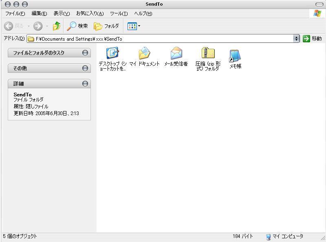Click the 更新日時 detail line
This screenshot has height=242, width=326.
coord(46,113)
